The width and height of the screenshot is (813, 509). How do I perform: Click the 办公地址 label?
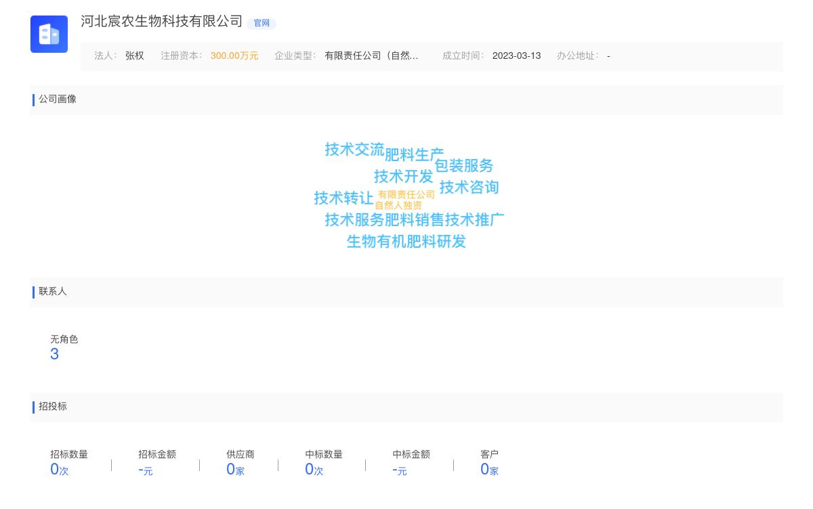click(x=577, y=56)
